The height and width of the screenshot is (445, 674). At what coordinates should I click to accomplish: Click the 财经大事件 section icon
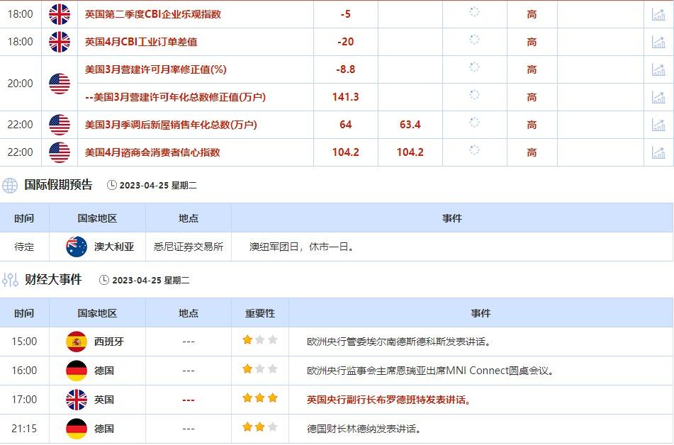click(10, 280)
